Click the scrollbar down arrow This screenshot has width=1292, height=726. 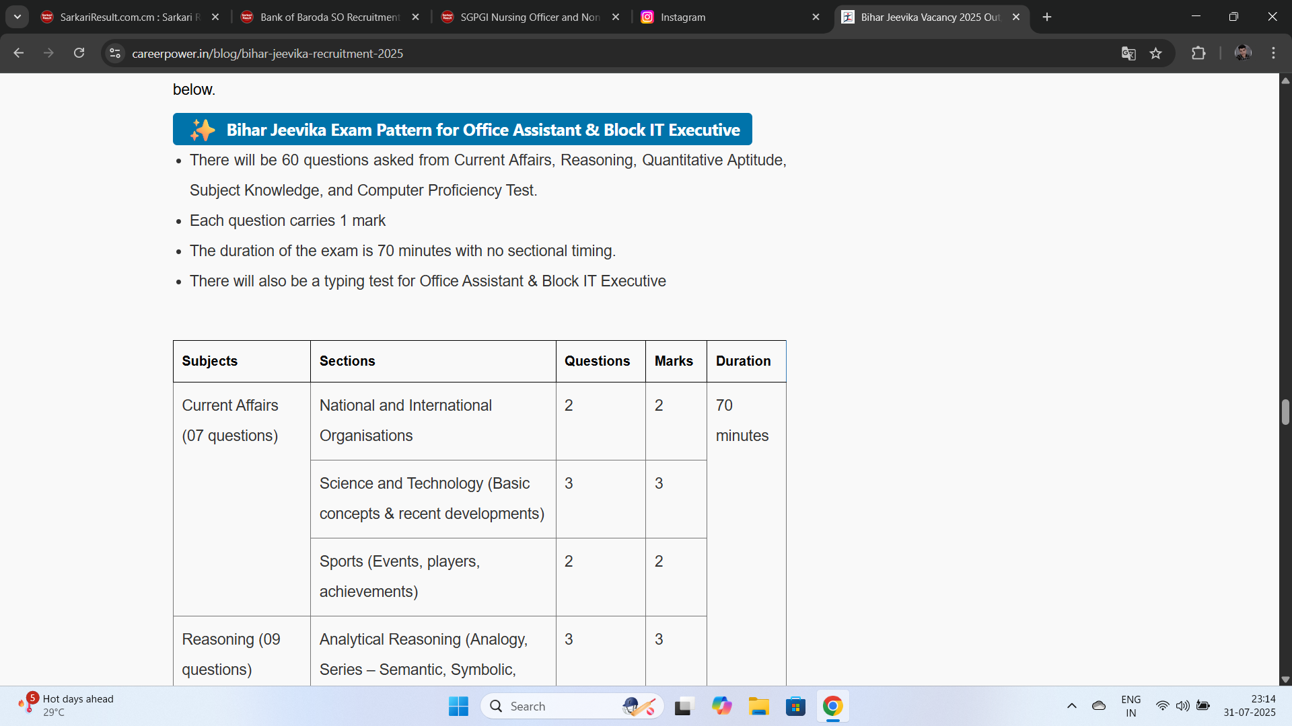[x=1285, y=680]
